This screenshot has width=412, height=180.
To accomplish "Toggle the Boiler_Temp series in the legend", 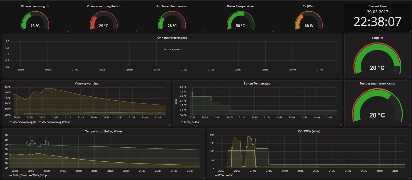I will coord(20,175).
